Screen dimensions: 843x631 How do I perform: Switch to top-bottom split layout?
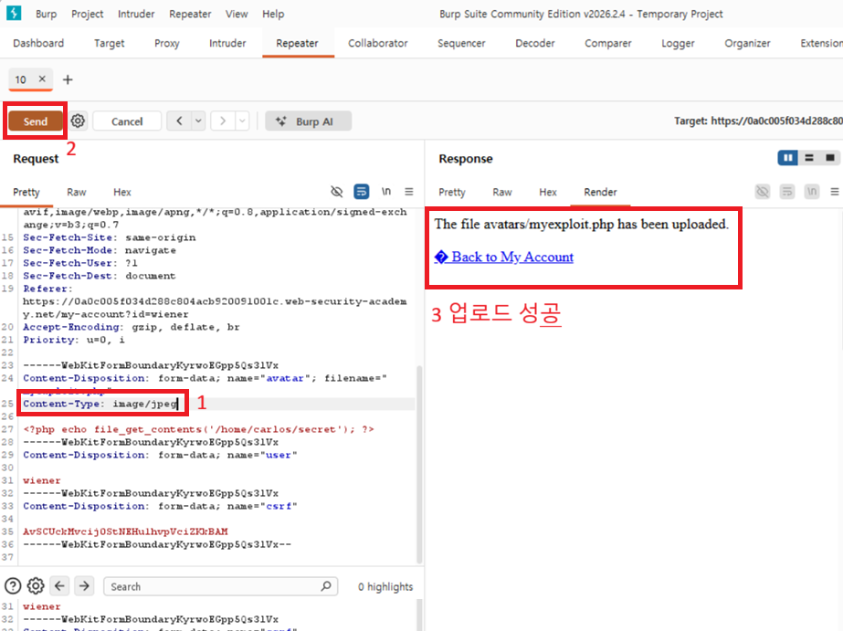tap(808, 157)
